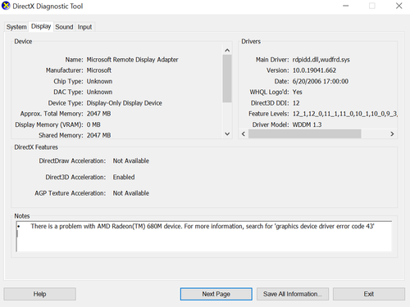The width and height of the screenshot is (410, 307).
Task: Click driver version '10.0.19041.662'
Action: [314, 70]
